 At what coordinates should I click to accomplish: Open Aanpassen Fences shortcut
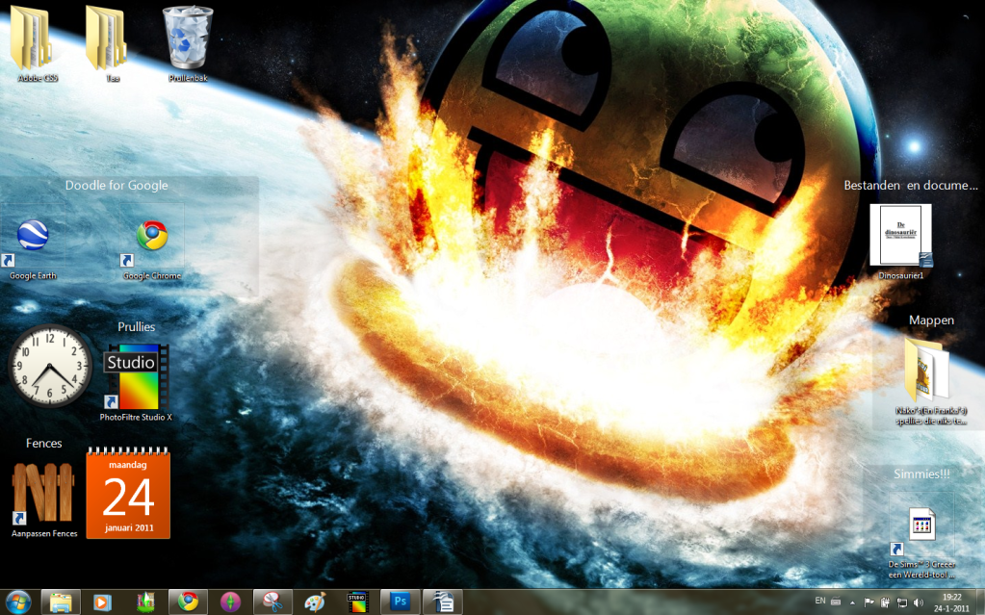[x=44, y=500]
